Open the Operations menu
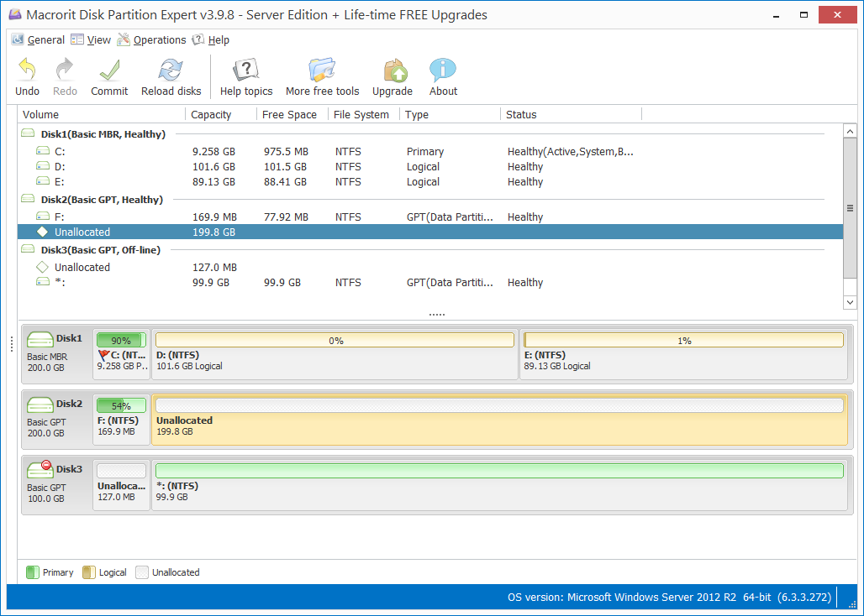The height and width of the screenshot is (616, 864). [x=152, y=39]
